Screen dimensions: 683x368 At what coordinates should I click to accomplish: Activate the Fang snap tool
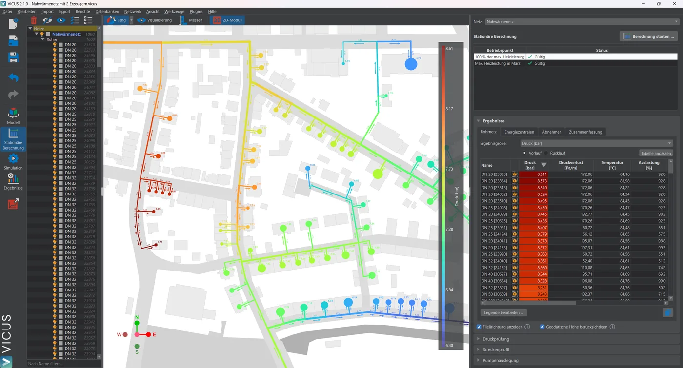click(116, 20)
